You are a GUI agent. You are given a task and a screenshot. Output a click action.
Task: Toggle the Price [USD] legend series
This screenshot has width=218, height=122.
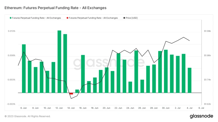[x=132, y=18]
